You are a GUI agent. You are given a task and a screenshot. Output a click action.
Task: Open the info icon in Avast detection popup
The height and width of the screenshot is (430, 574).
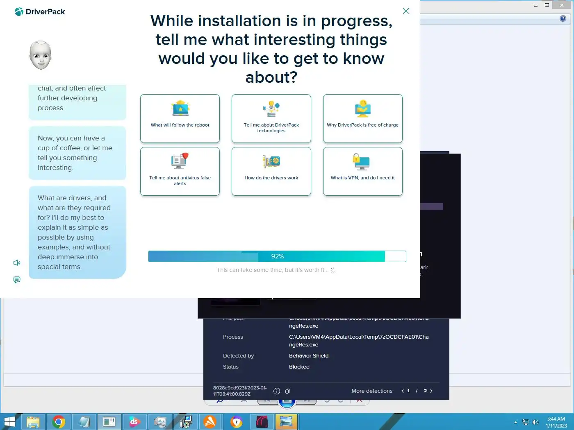tap(277, 391)
